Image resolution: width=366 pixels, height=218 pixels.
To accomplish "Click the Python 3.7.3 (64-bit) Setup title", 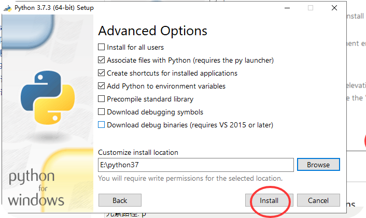I will (54, 8).
